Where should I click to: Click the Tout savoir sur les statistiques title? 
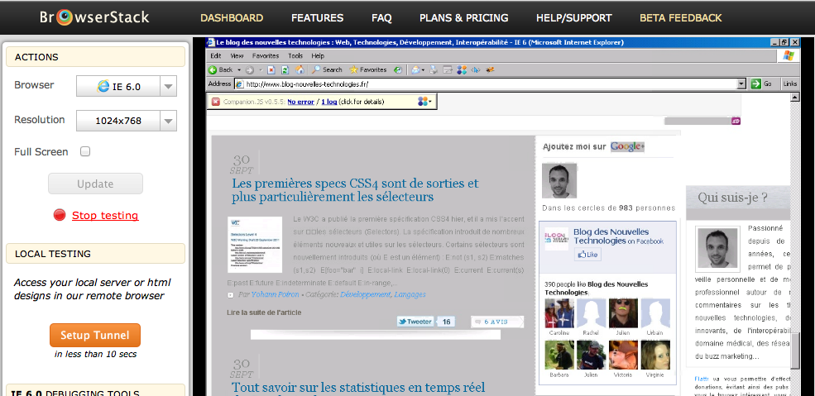(x=358, y=387)
